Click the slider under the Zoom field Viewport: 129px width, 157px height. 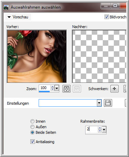pyautogui.click(x=49, y=91)
